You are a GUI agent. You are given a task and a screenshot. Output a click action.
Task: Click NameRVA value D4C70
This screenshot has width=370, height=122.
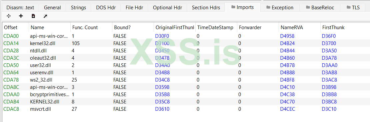pos(287,102)
